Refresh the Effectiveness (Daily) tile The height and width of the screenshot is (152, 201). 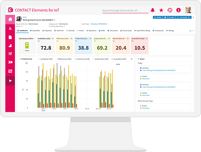(x=71, y=39)
